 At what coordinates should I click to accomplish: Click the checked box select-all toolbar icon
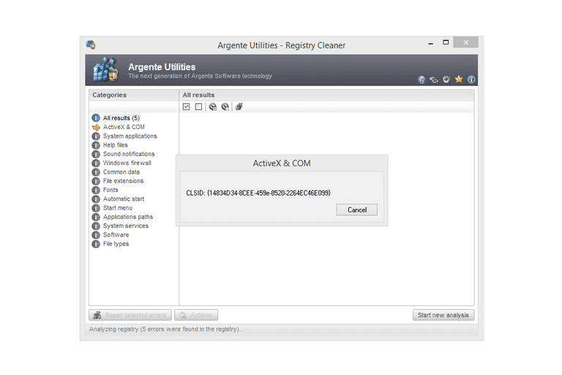pos(186,107)
